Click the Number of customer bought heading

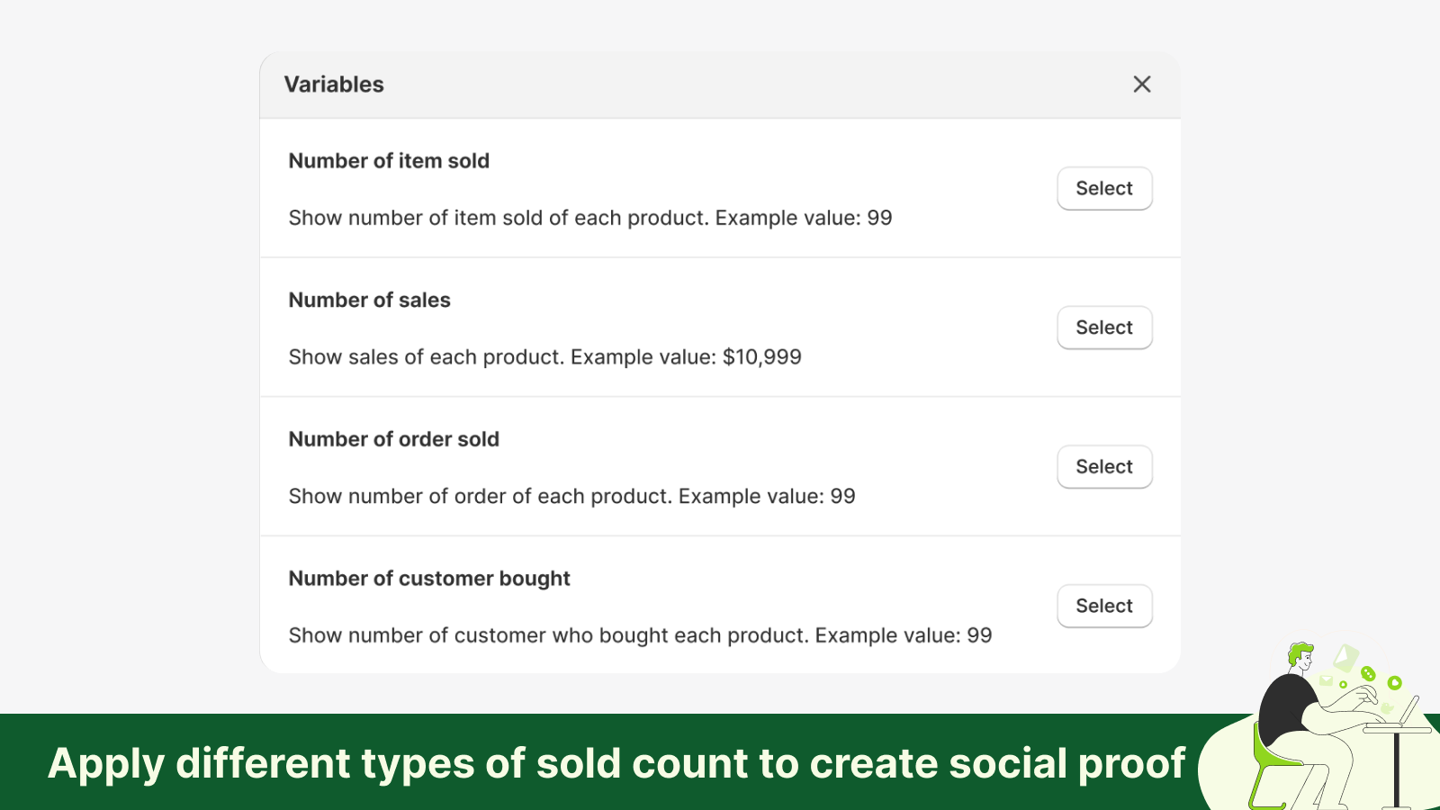429,578
